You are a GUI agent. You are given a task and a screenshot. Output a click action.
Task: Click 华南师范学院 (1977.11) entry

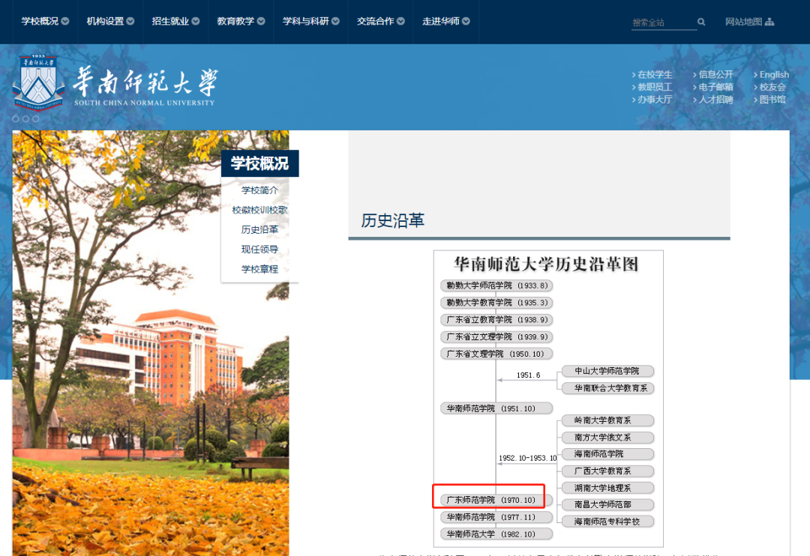tap(496, 517)
